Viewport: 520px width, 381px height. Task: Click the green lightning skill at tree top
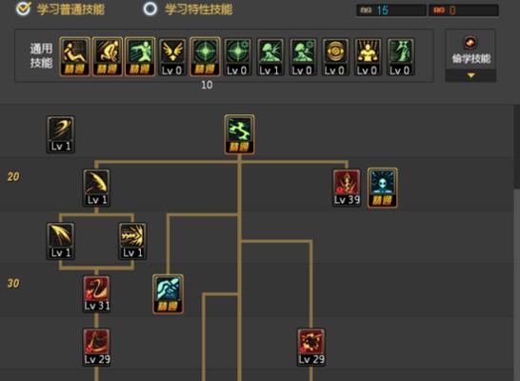239,134
